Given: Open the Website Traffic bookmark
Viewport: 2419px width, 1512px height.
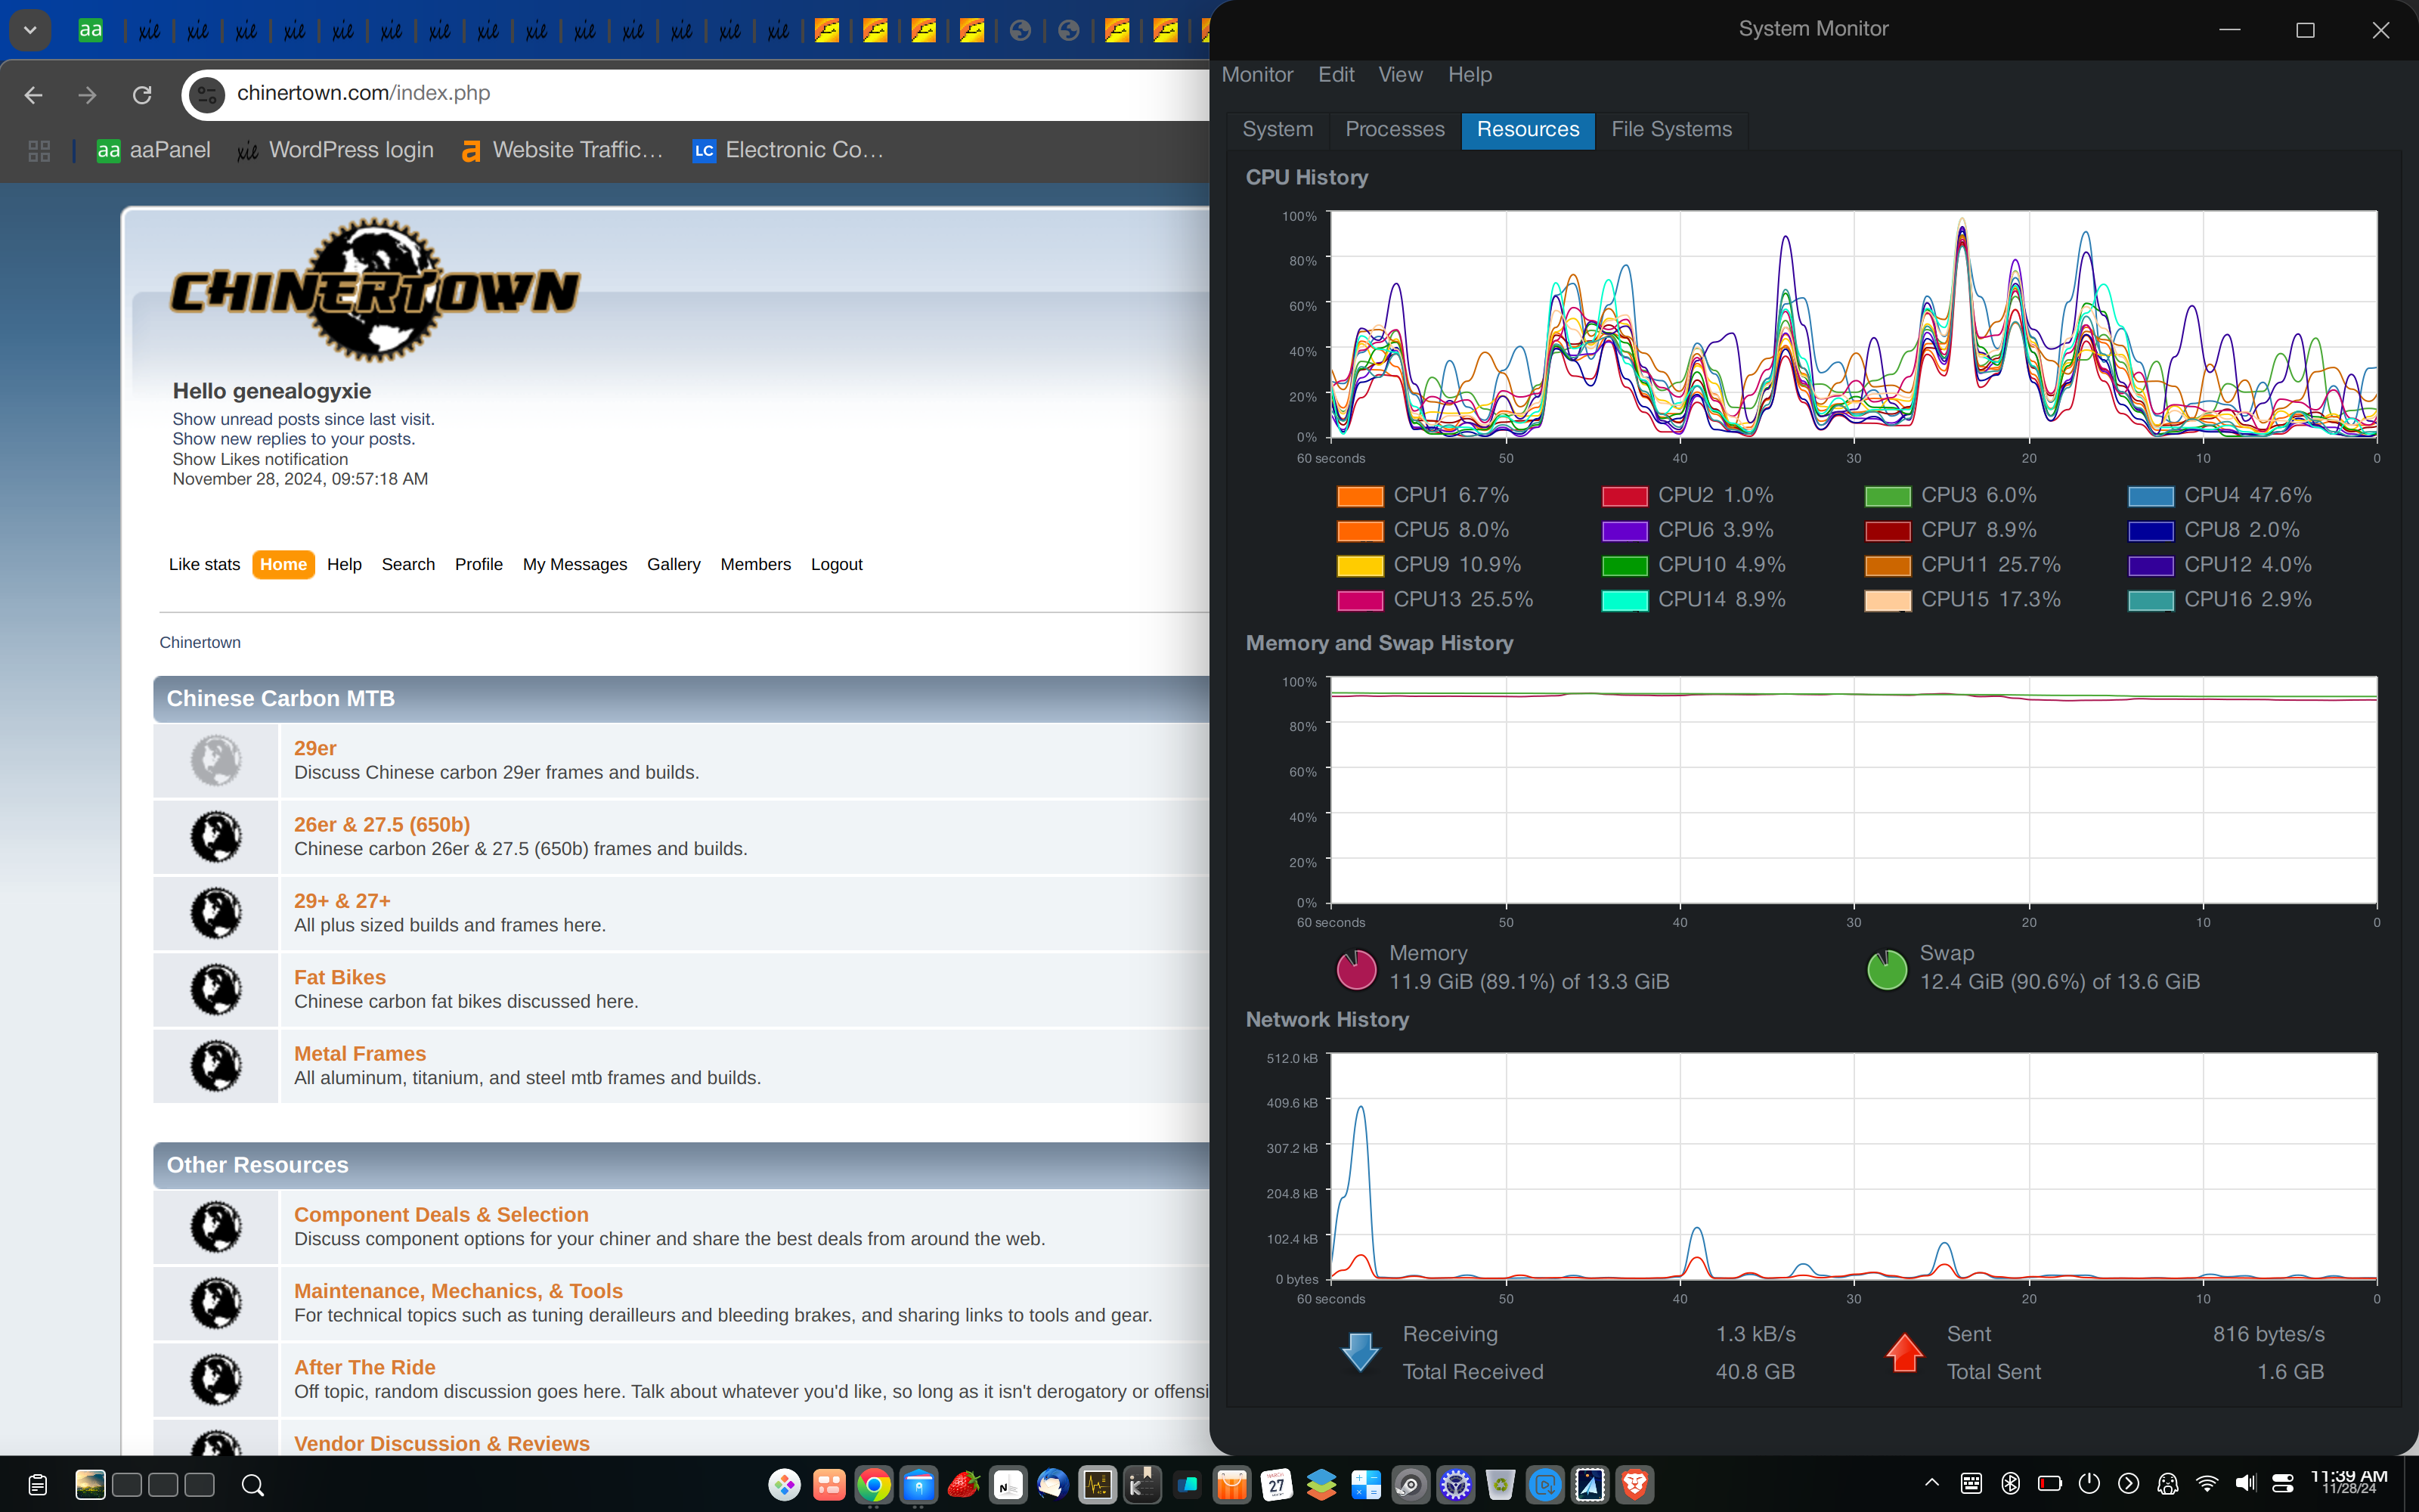Looking at the screenshot, I should pos(562,151).
